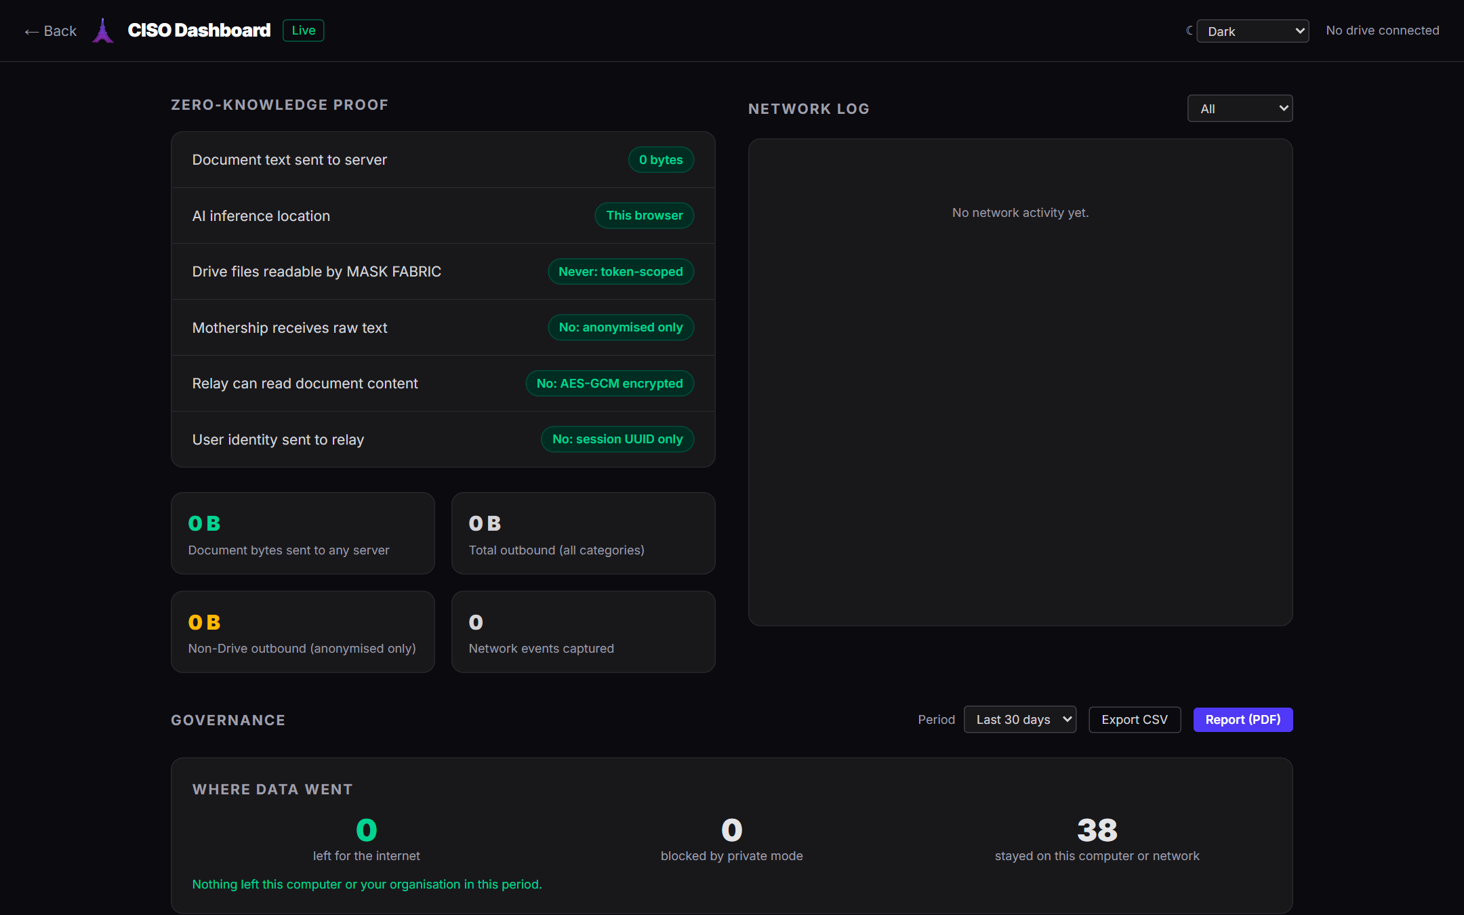Click the left for the internet count
The image size is (1464, 915).
click(x=366, y=830)
